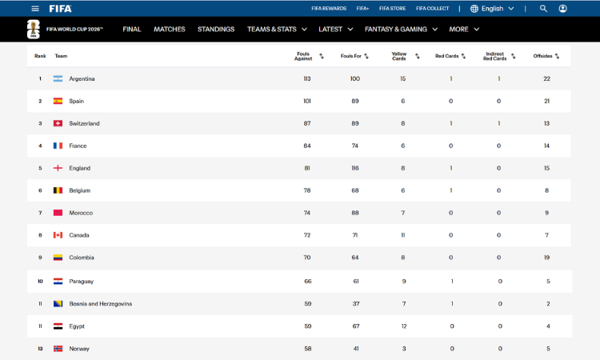This screenshot has width=600, height=360.
Task: Sort by Offsides arrows icon
Action: coord(557,56)
